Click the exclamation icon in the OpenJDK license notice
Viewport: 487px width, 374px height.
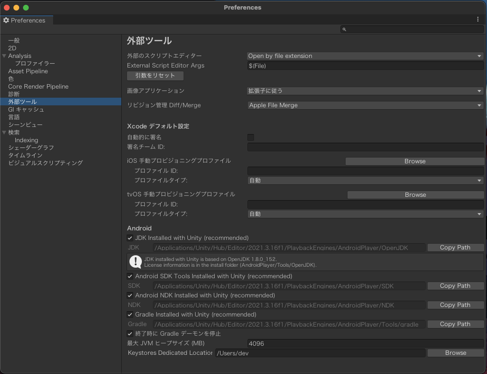136,262
